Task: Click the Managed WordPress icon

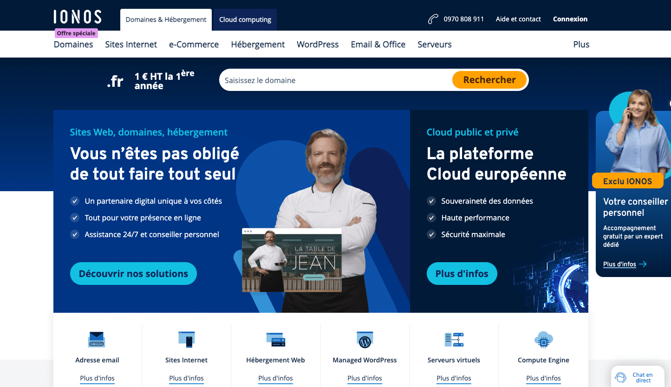Action: point(365,339)
